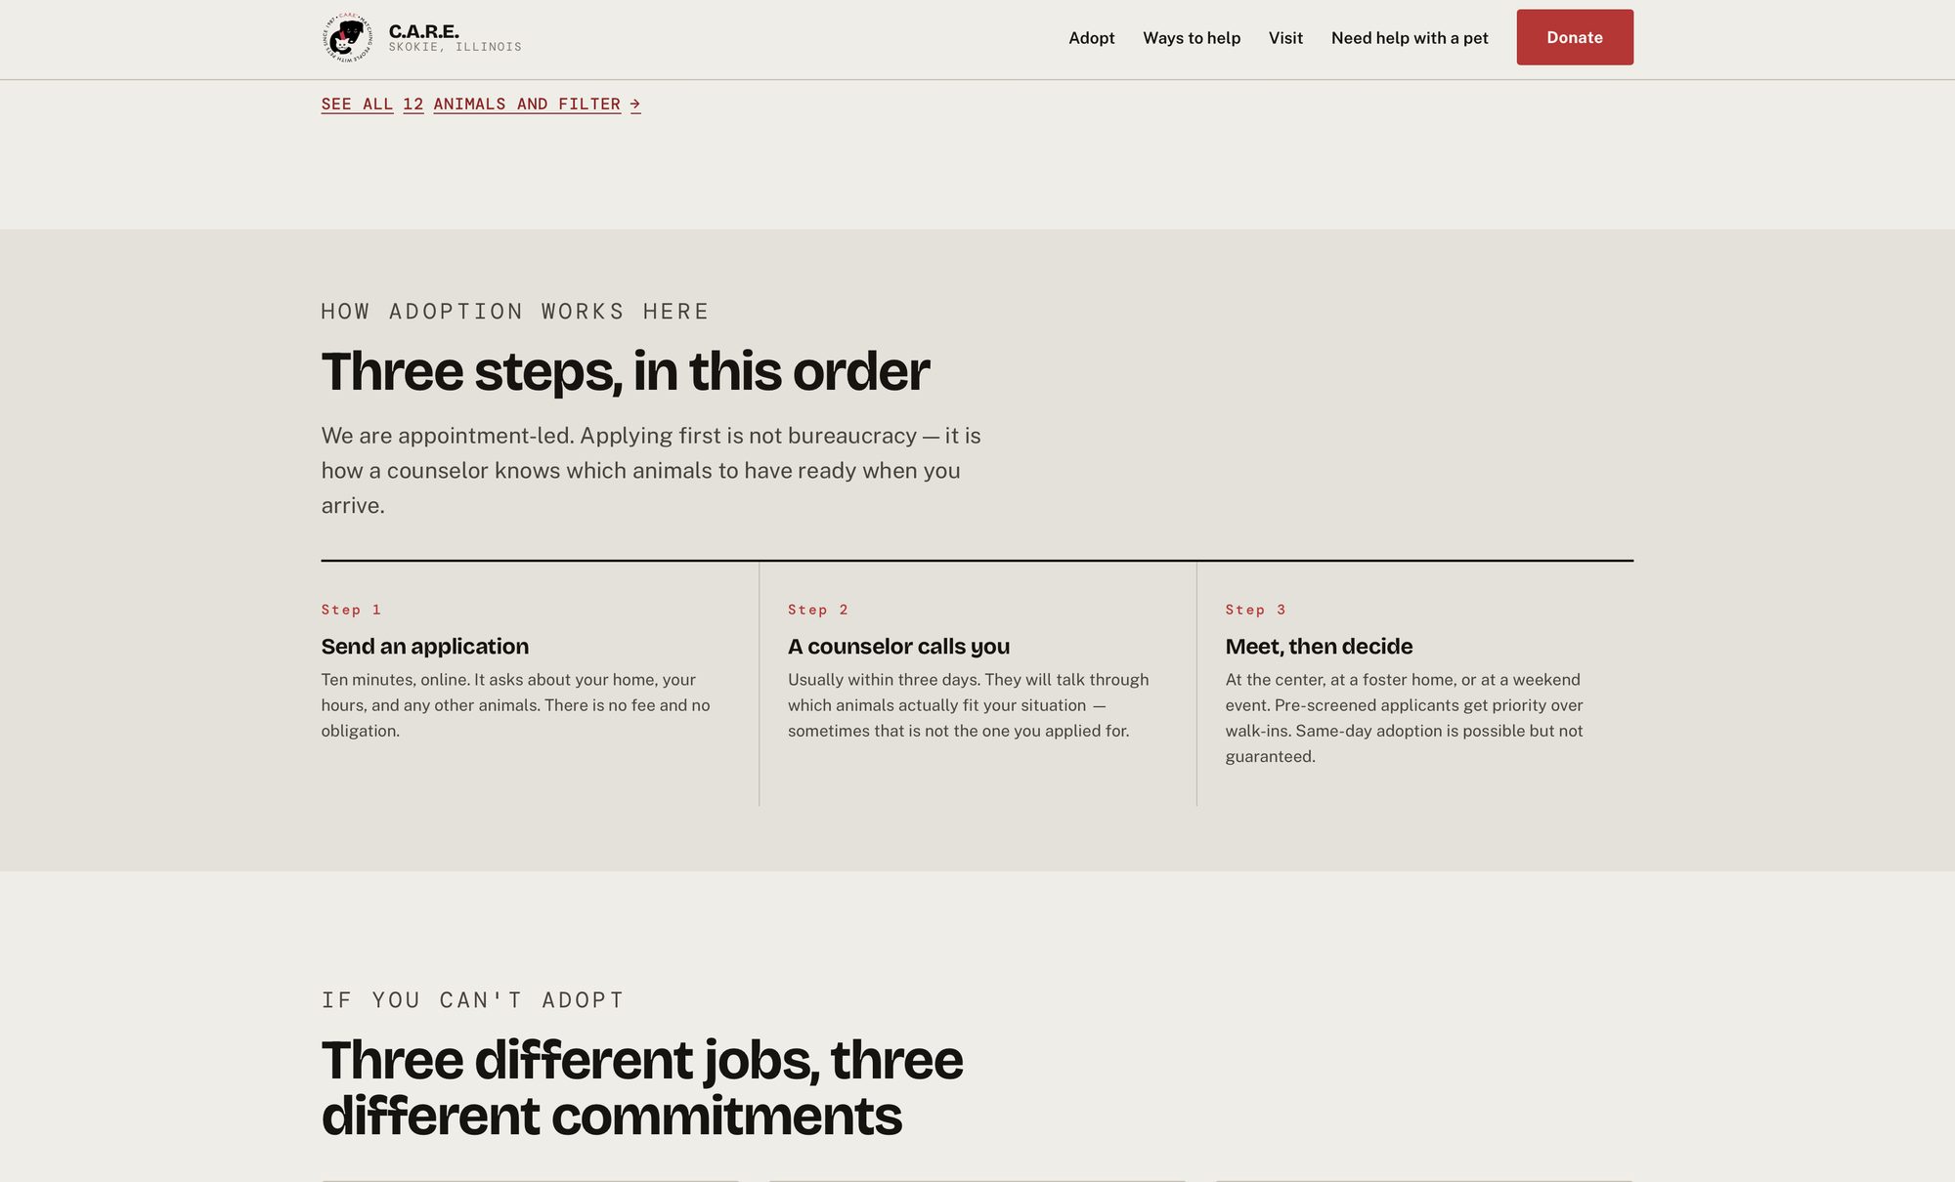Click the Send an application heading

tap(425, 646)
